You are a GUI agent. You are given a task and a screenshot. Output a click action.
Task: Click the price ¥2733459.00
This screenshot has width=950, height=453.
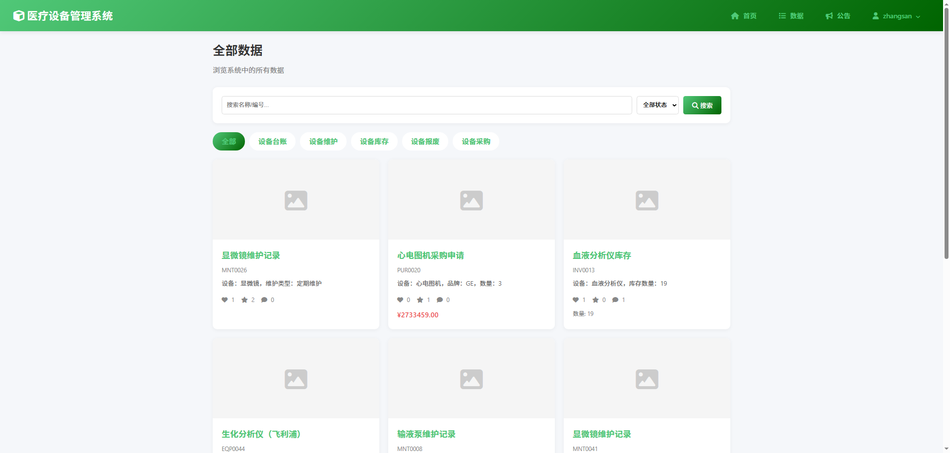coord(418,315)
